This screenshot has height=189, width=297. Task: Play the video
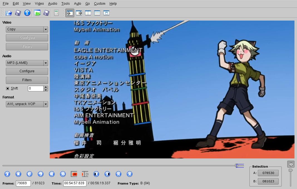[x=7, y=174]
